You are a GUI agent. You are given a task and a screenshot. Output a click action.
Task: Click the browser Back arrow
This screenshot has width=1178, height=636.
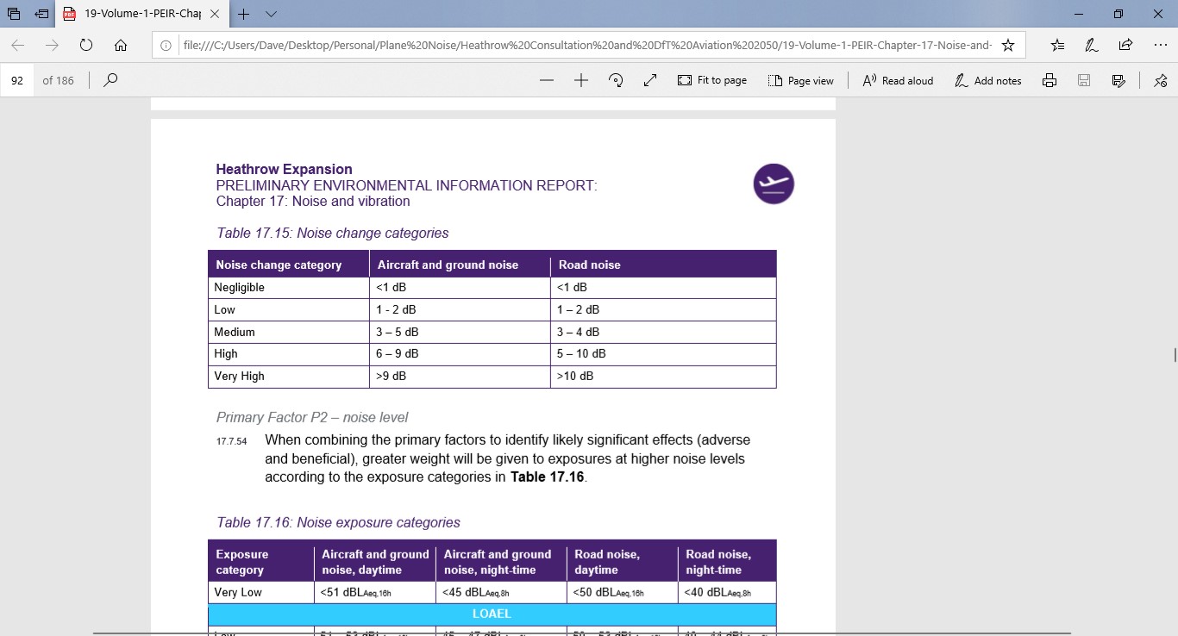click(18, 46)
